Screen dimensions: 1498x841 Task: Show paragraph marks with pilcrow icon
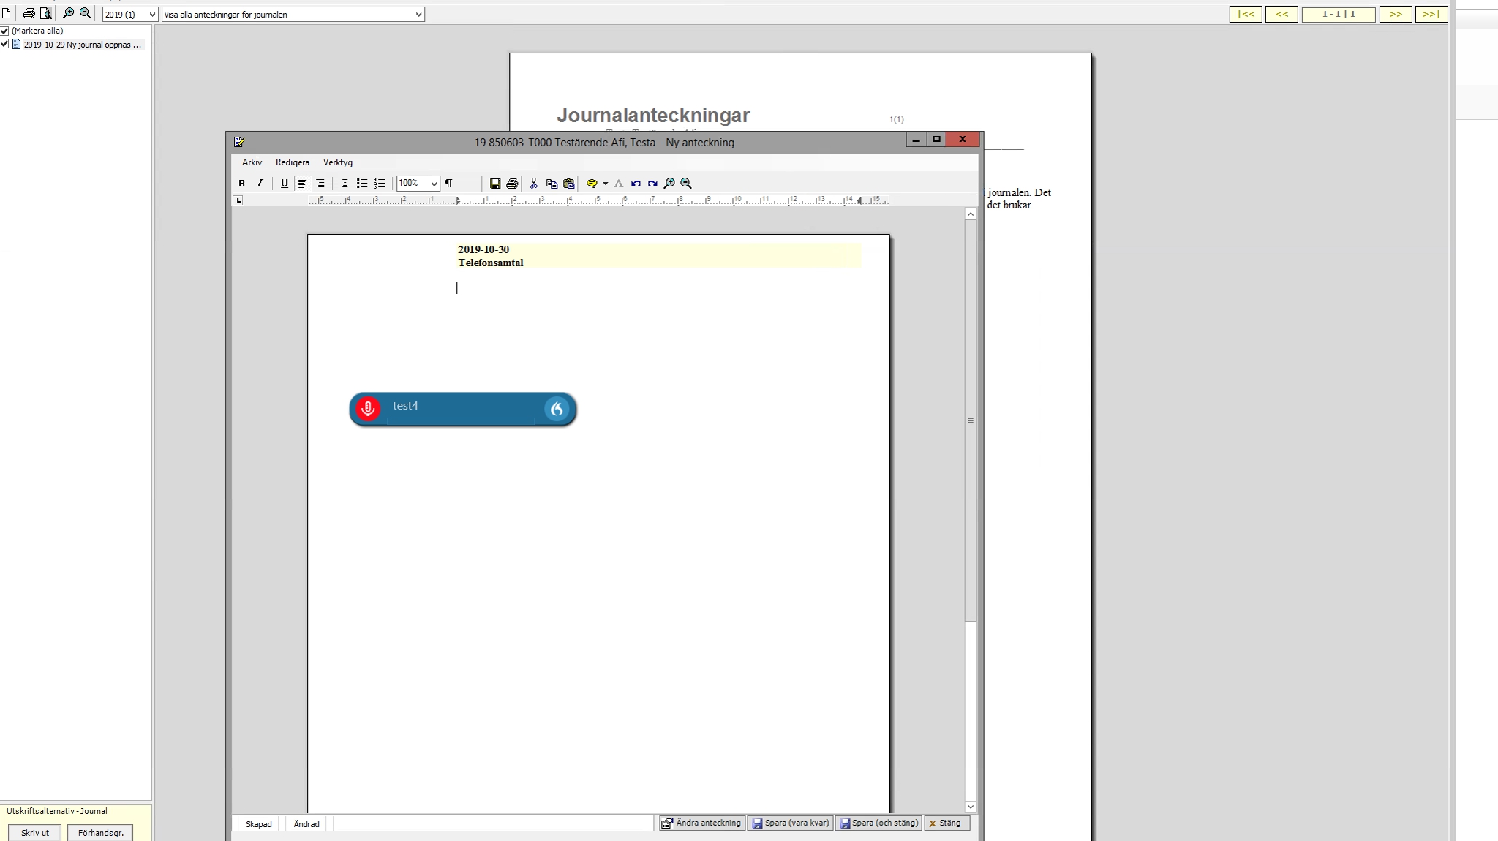click(x=448, y=184)
